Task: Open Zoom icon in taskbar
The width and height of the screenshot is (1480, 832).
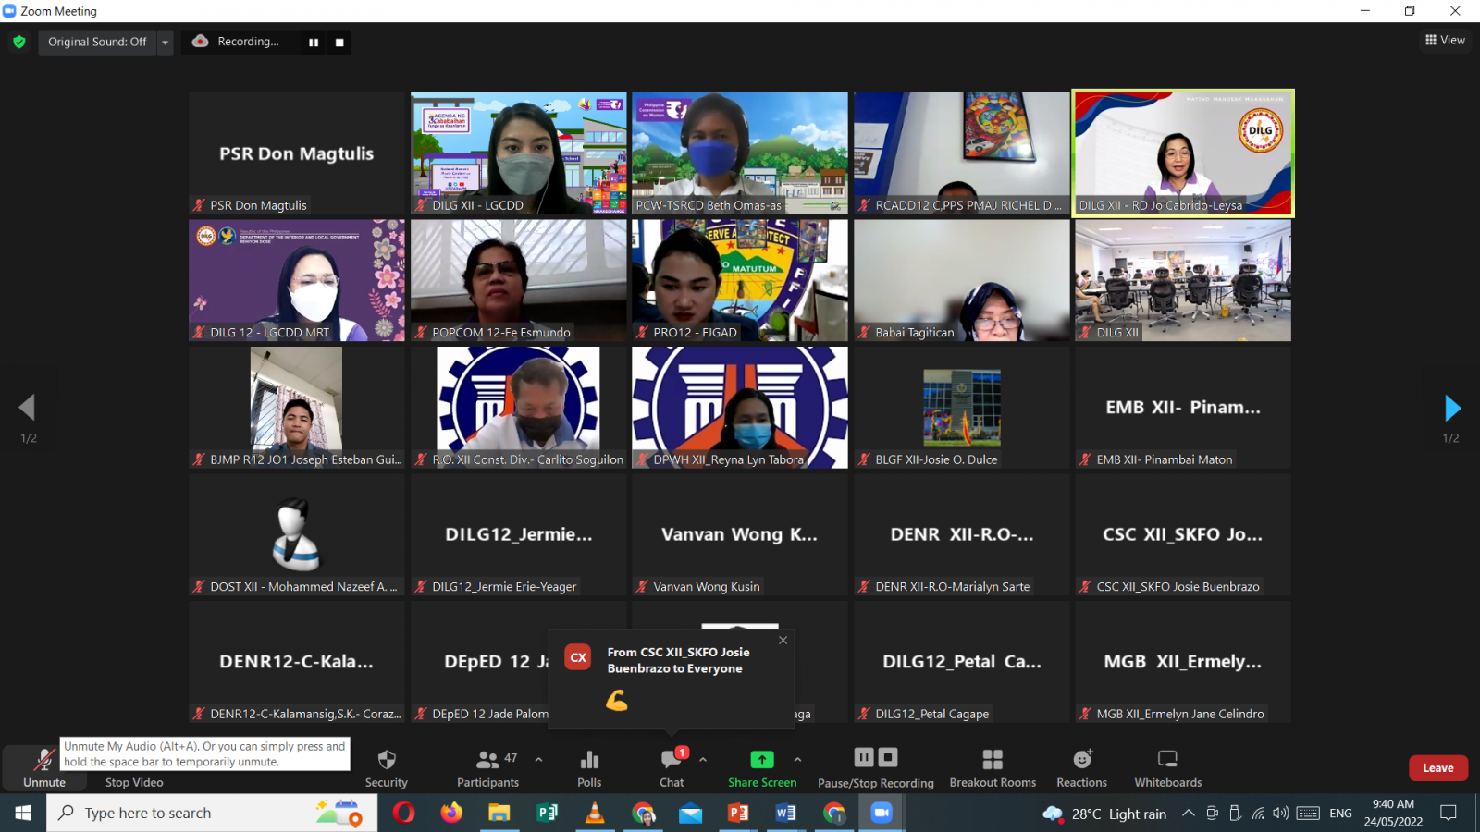Action: click(x=881, y=813)
